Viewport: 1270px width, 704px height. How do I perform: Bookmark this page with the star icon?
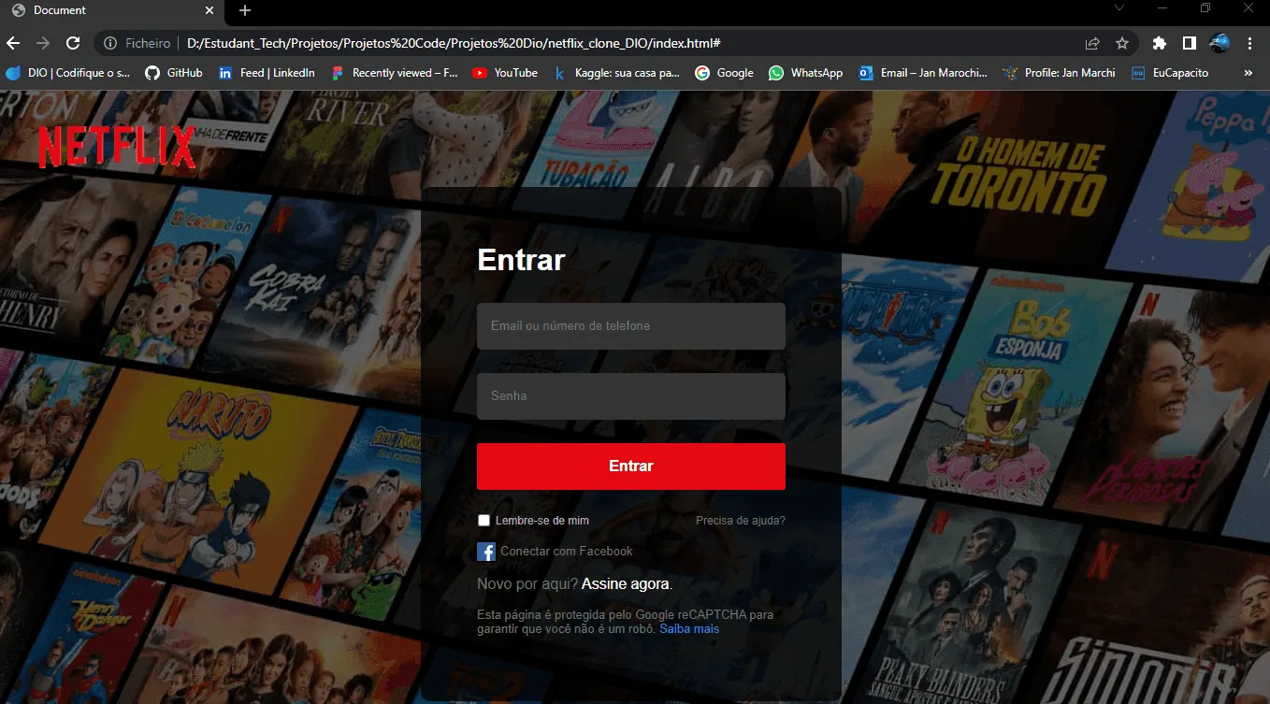click(1122, 43)
